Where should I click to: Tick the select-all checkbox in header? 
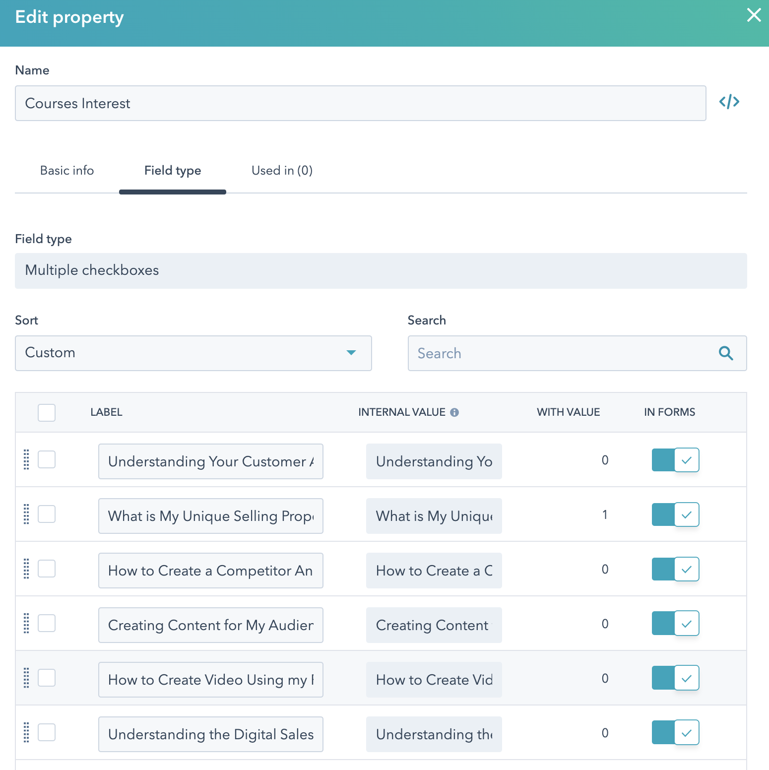point(47,413)
